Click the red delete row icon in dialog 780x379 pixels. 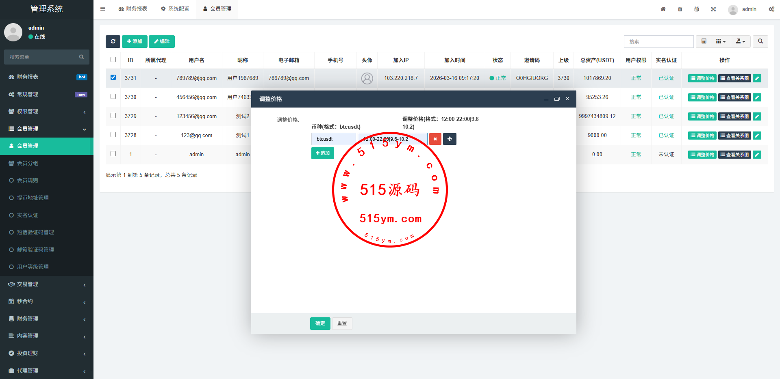435,139
